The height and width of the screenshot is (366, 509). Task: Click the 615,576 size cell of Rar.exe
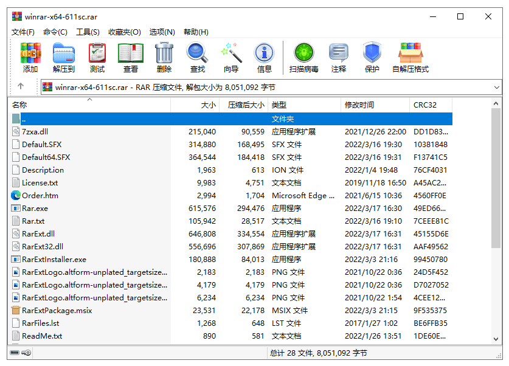click(x=202, y=208)
